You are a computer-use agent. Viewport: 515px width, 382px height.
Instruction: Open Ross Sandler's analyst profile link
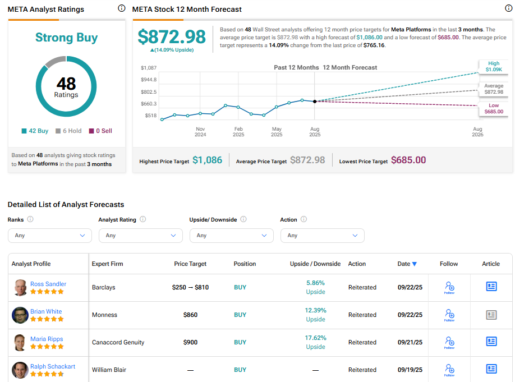click(48, 284)
